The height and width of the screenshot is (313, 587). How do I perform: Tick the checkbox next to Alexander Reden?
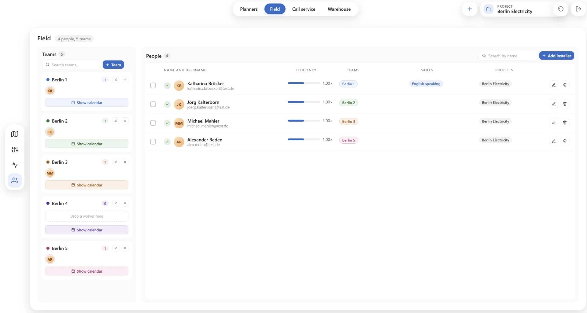coord(153,142)
